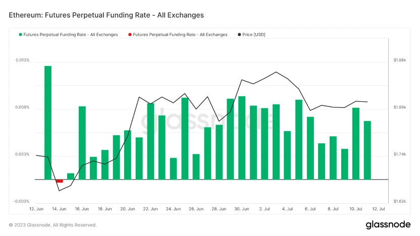This screenshot has width=420, height=236.
Task: Click the price line peak near 3 Jul
Action: 276,72
